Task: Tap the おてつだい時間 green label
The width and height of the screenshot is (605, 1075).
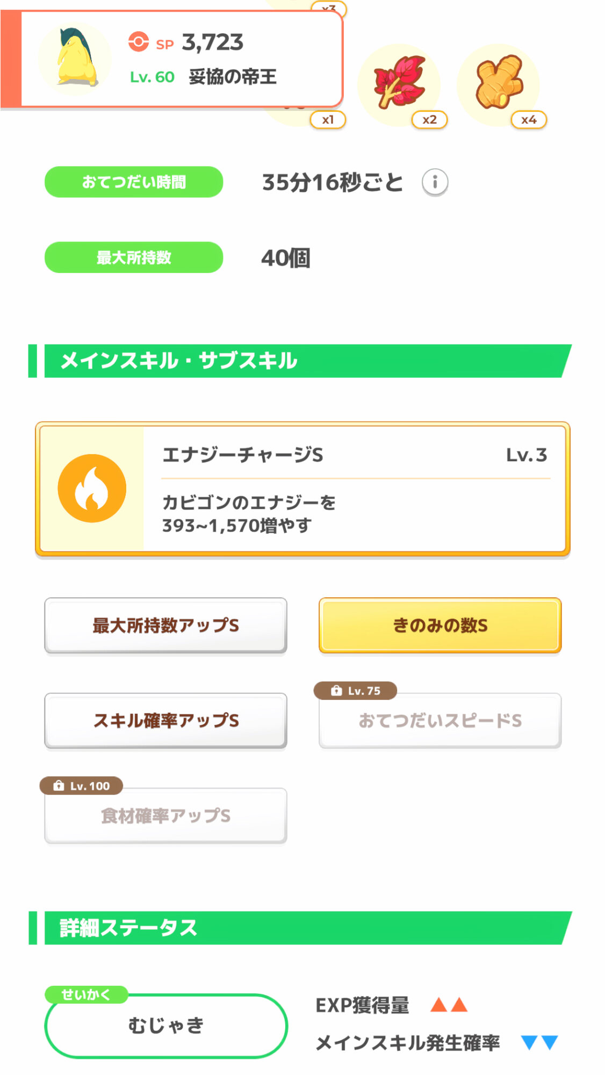Action: click(134, 182)
